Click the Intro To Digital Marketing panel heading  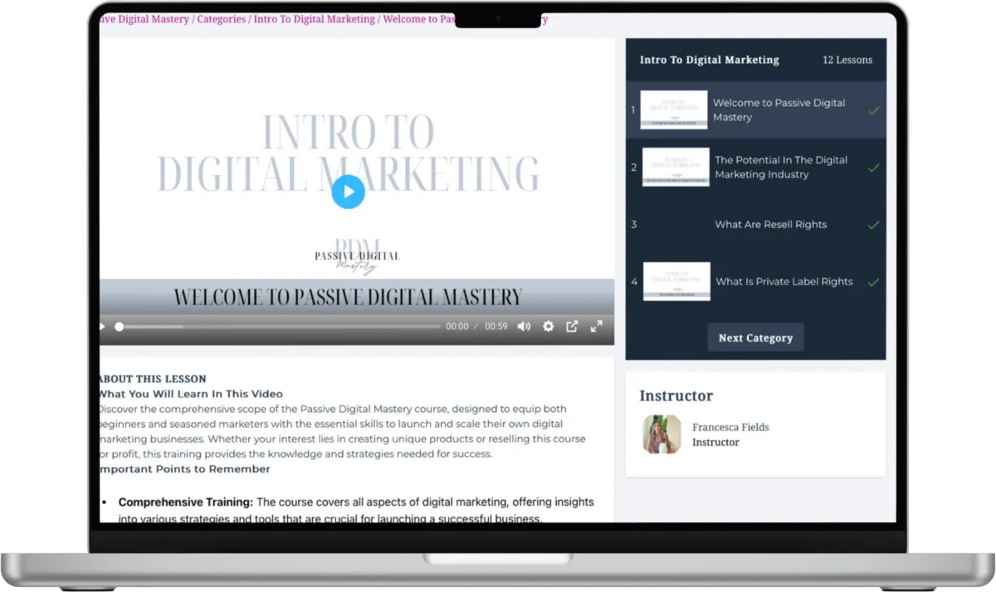710,60
